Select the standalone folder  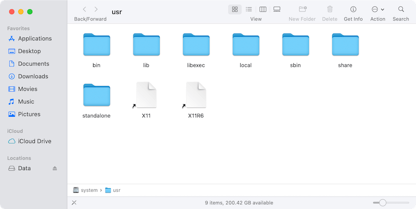click(x=97, y=95)
